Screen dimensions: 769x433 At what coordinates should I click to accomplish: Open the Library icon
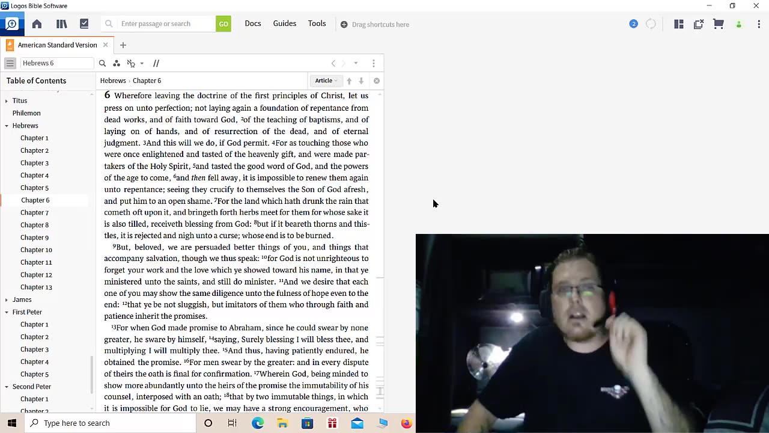coord(61,24)
